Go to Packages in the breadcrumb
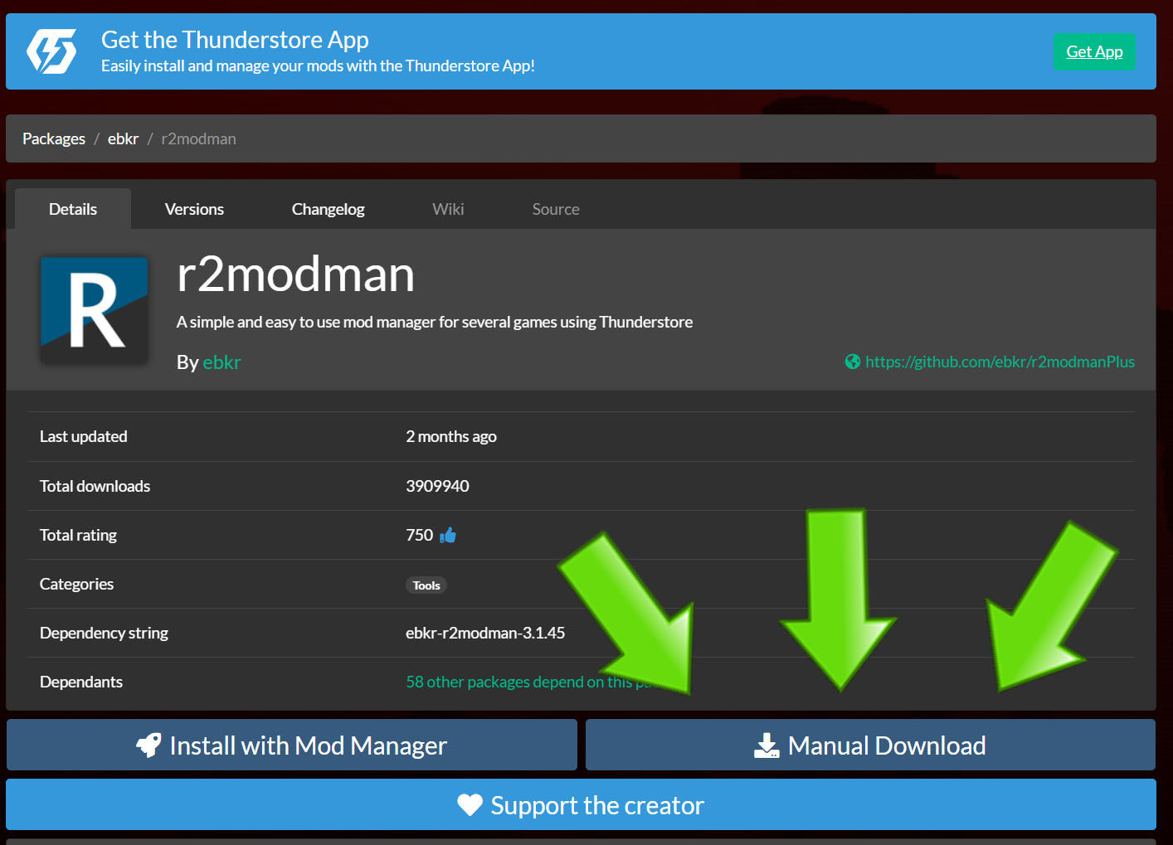Viewport: 1173px width, 845px height. tap(54, 138)
